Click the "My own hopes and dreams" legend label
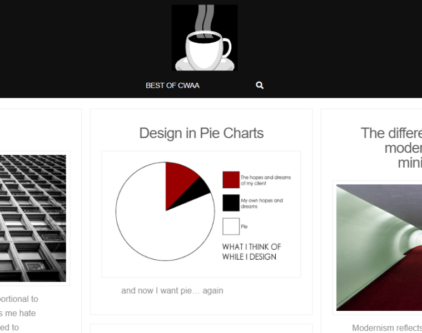Image resolution: width=422 pixels, height=333 pixels. tap(261, 203)
